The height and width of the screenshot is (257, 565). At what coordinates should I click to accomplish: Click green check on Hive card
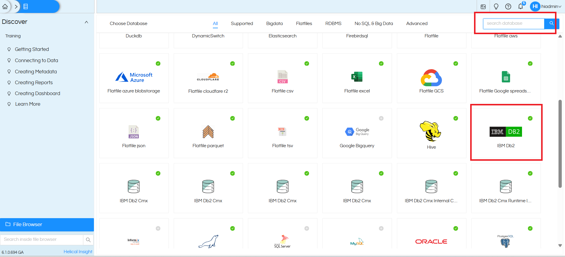[x=456, y=118]
